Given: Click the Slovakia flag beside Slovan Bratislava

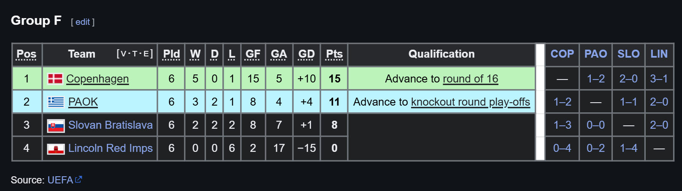Looking at the screenshot, I should pyautogui.click(x=56, y=125).
